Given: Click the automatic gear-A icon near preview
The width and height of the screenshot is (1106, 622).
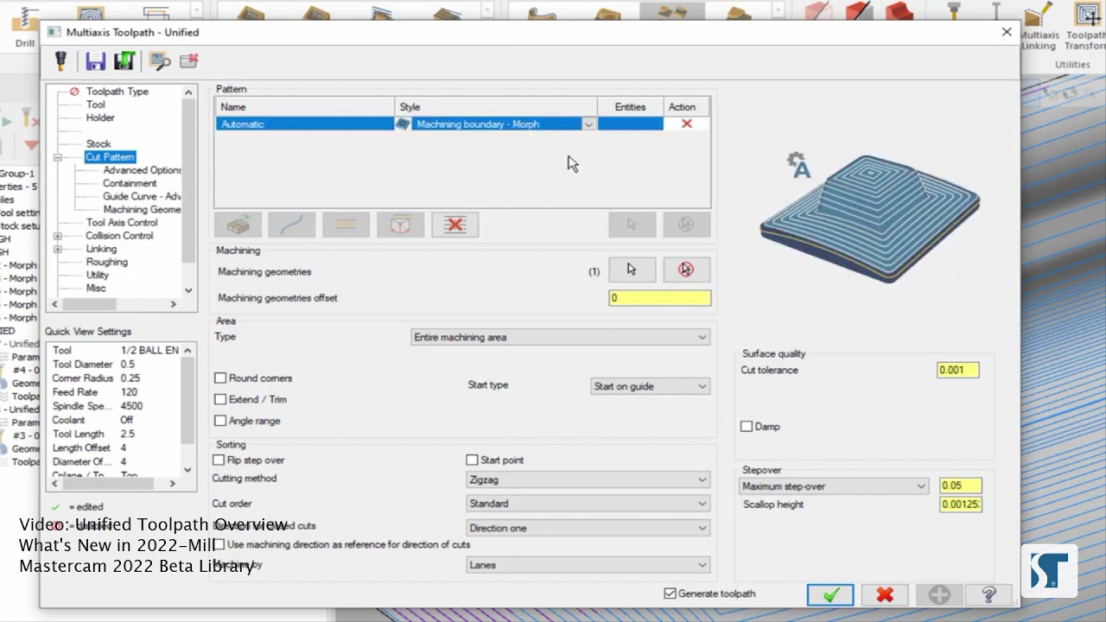Looking at the screenshot, I should (x=798, y=165).
